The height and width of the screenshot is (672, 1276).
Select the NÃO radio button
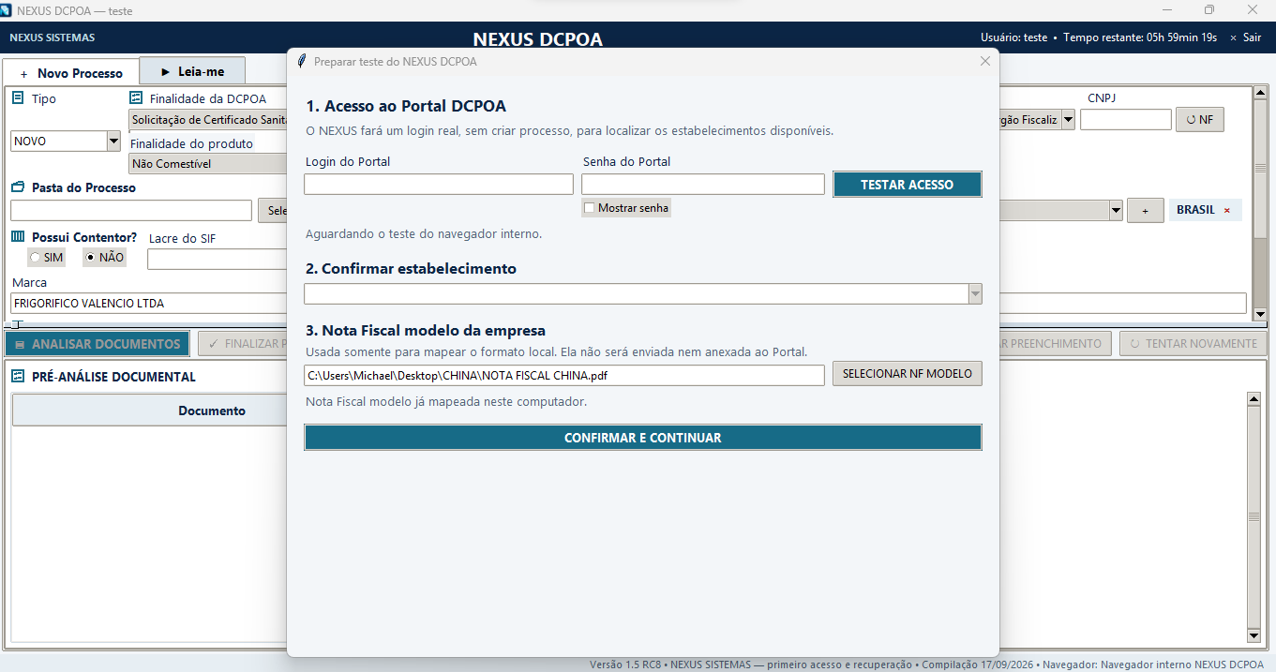point(91,257)
